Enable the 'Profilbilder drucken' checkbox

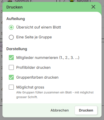tap(11, 67)
